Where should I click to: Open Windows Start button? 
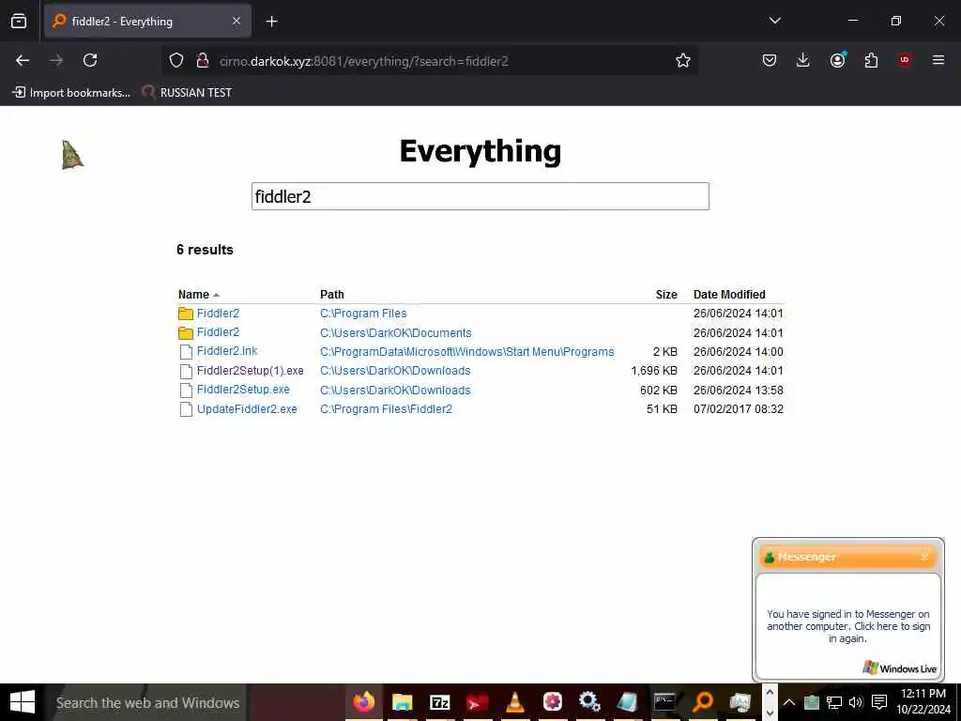point(23,702)
